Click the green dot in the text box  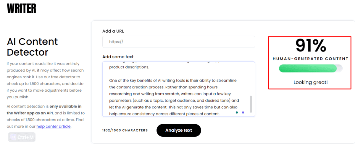tap(237, 112)
